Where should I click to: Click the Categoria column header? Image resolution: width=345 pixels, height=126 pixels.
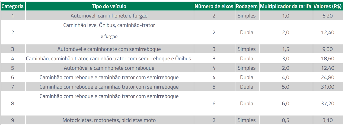[x=13, y=6]
